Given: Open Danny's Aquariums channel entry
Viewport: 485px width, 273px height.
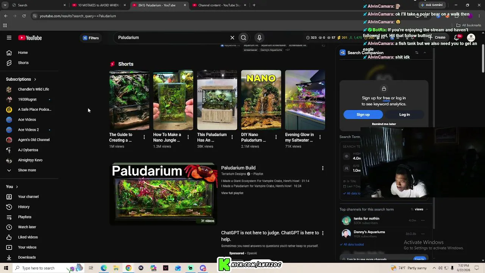Looking at the screenshot, I should (x=369, y=232).
